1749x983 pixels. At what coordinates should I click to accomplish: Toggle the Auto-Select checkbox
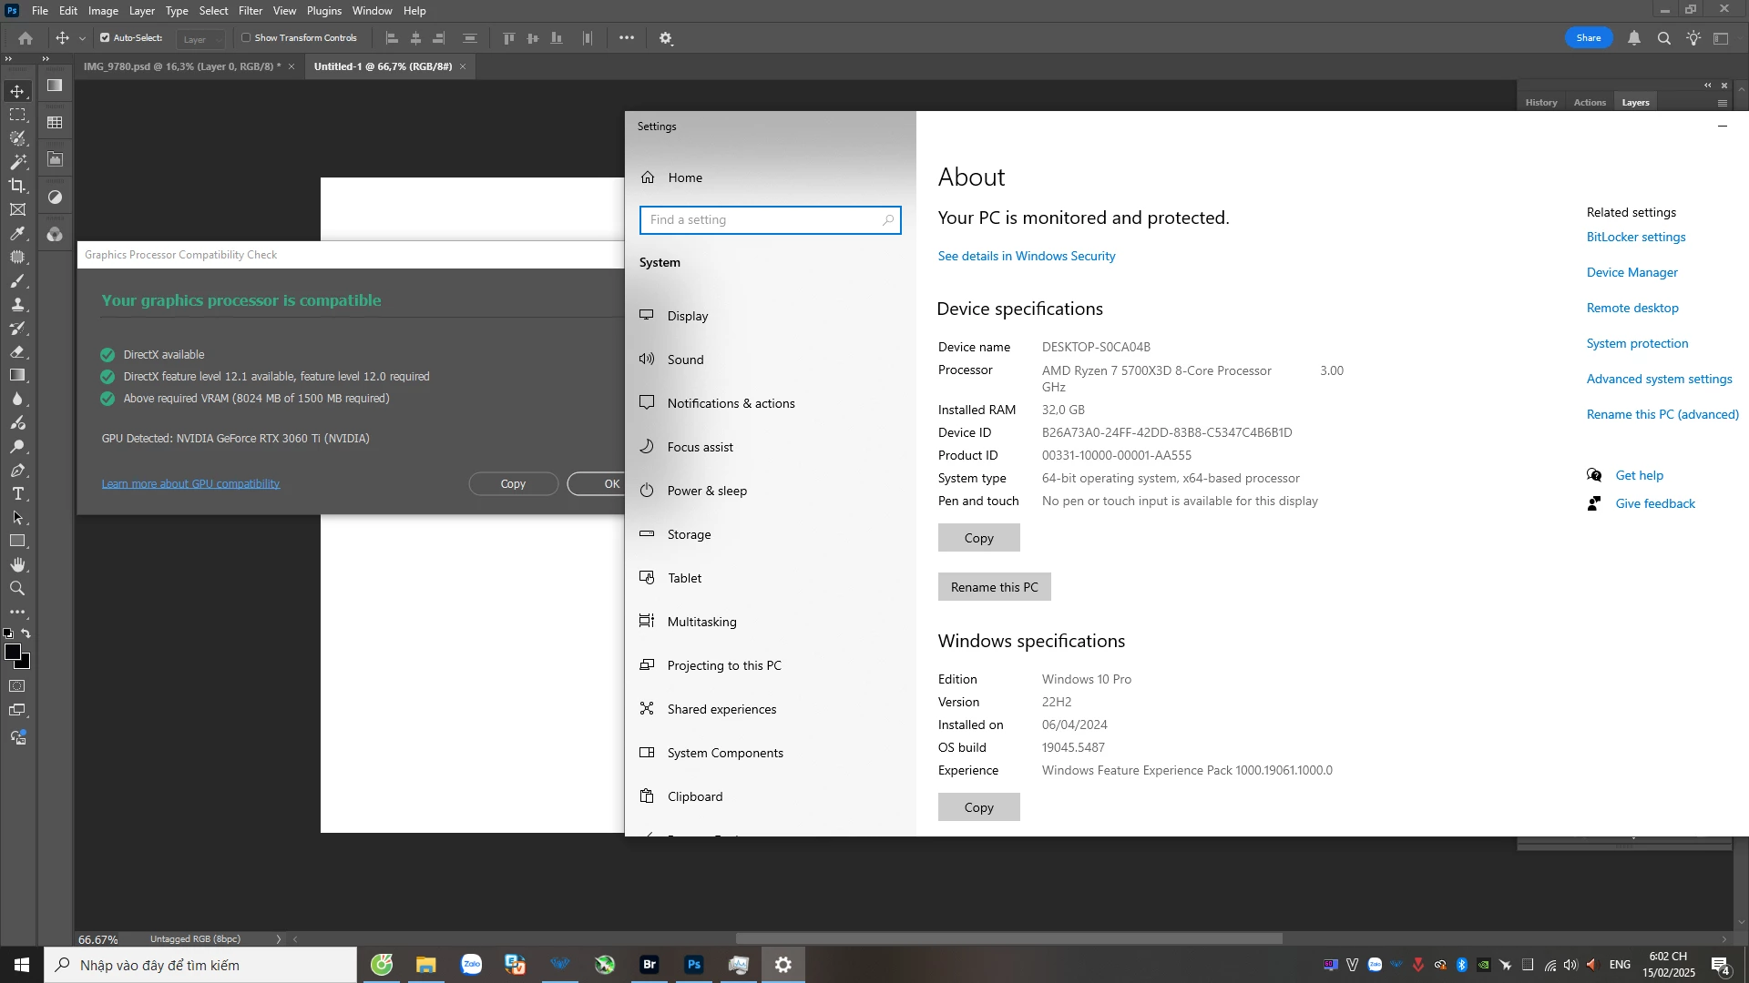coord(105,38)
